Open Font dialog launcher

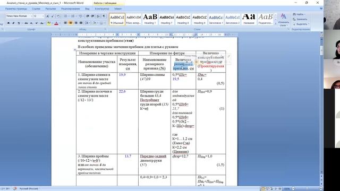tap(60, 29)
